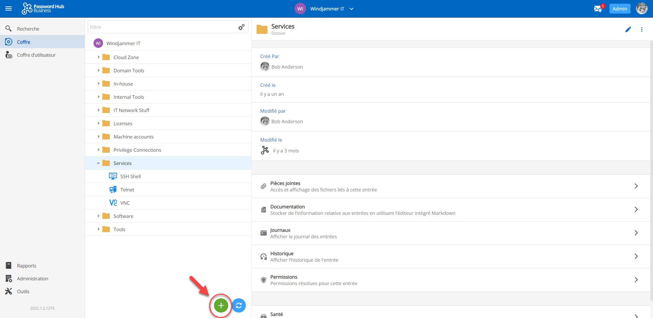This screenshot has height=318, width=653.
Task: Open Pièces jointes attachments section
Action: pos(451,186)
